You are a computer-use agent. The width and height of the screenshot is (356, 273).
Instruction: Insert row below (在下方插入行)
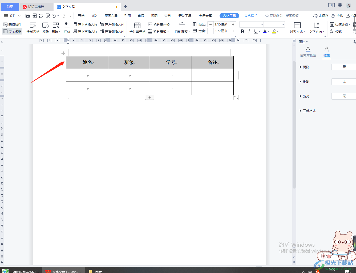[x=85, y=31]
